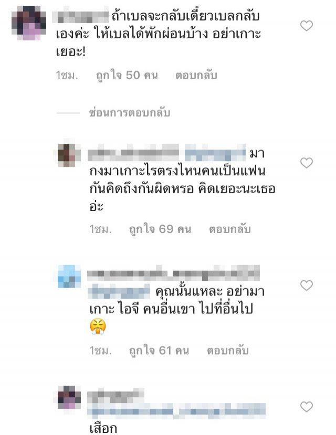Image resolution: width=336 pixels, height=435 pixels.
Task: Like the bottom reply saying เสือก
Action: pos(306,407)
